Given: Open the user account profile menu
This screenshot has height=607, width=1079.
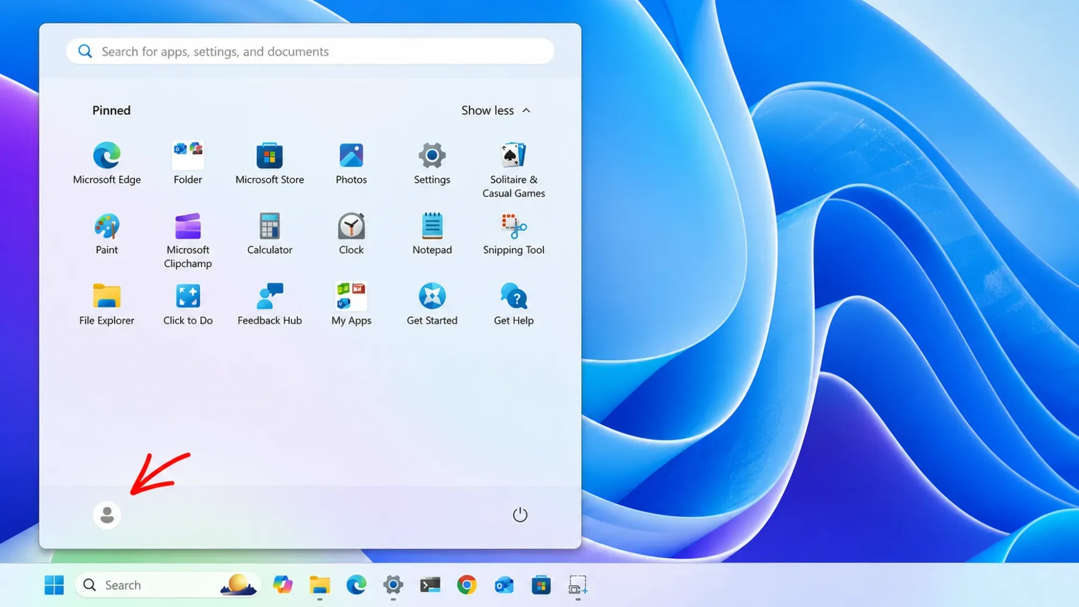Looking at the screenshot, I should click(107, 515).
